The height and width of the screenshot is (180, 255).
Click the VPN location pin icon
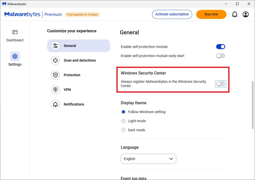coord(56,90)
